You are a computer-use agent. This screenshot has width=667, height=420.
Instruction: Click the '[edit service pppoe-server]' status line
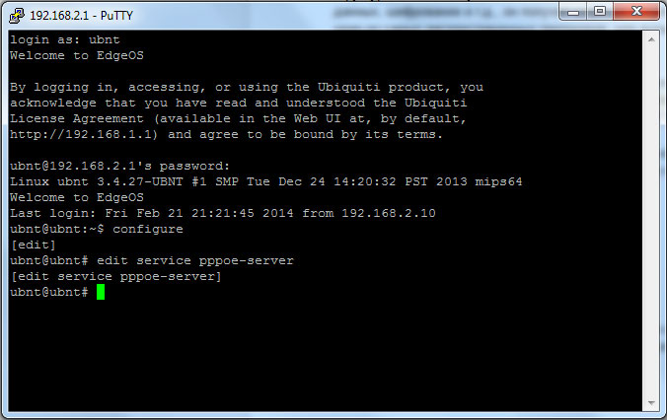pyautogui.click(x=115, y=276)
